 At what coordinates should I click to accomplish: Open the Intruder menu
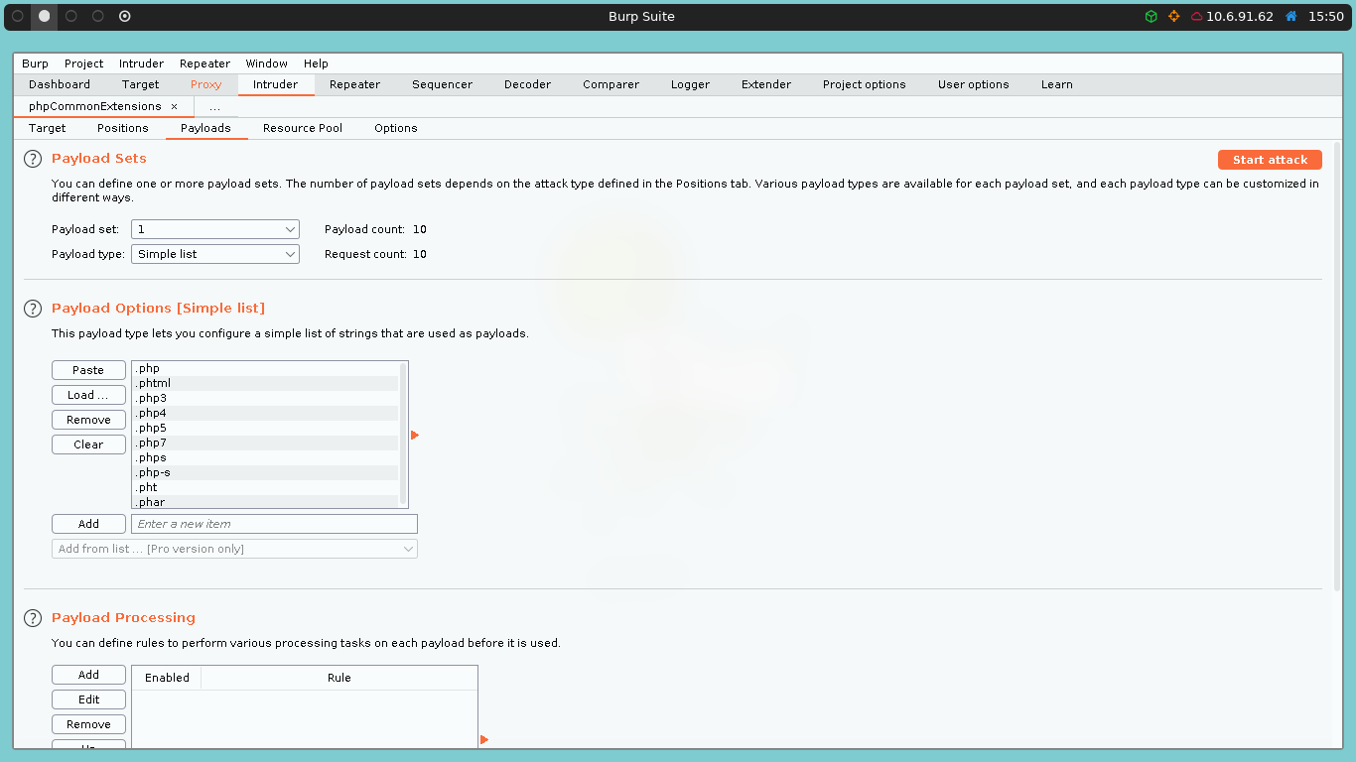point(141,63)
